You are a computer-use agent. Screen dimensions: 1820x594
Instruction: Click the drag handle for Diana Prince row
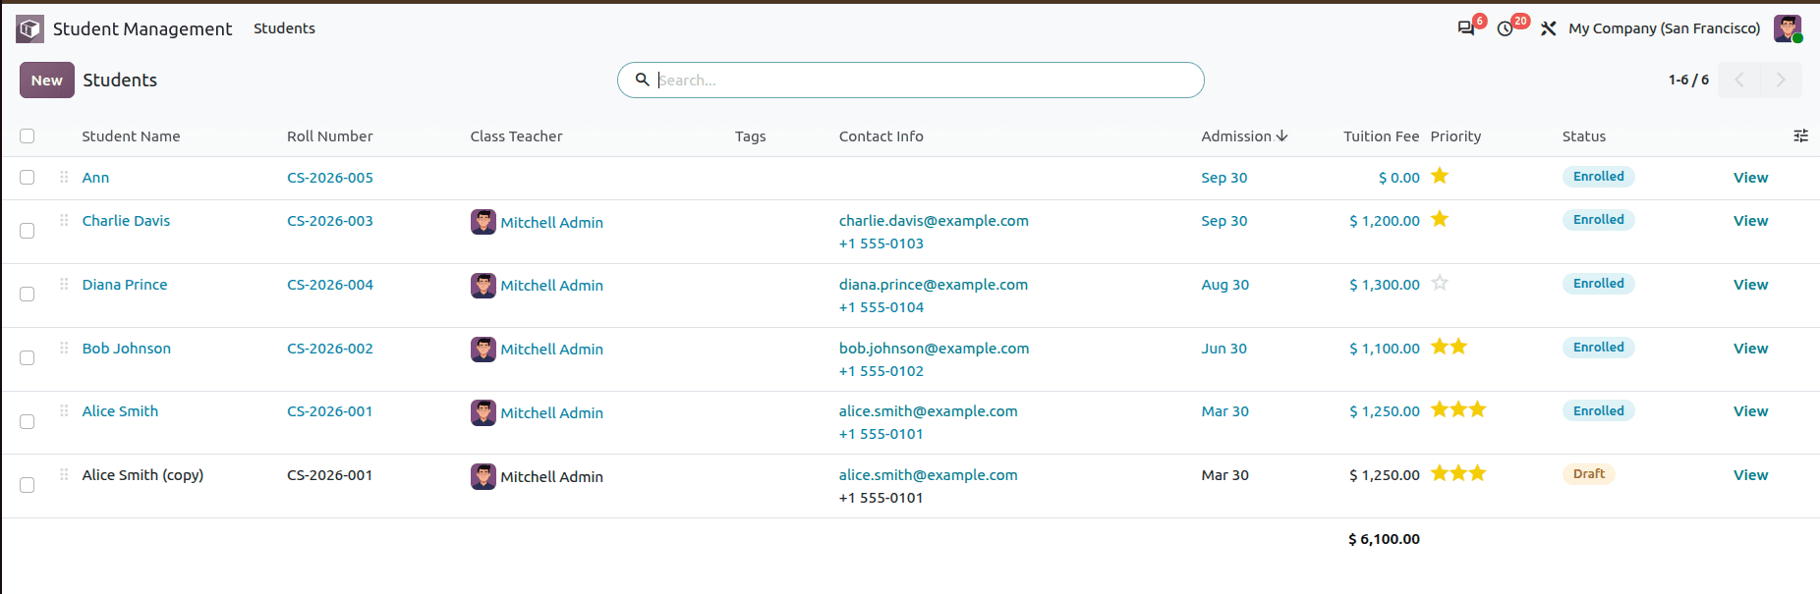(x=64, y=284)
